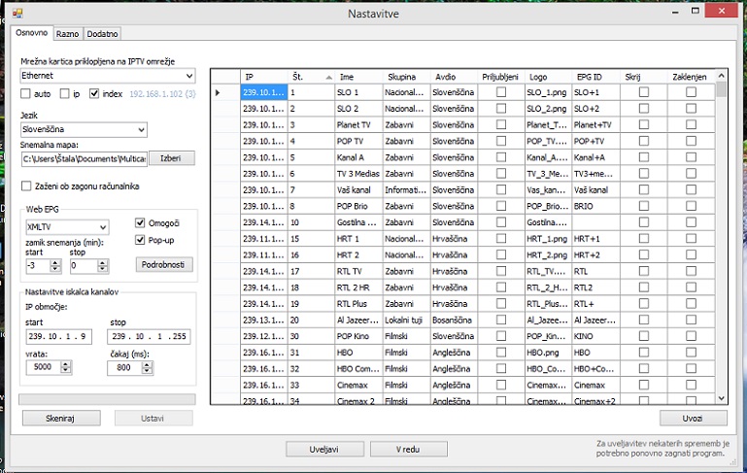Click the row selector arrow beside SLO 1
This screenshot has width=747, height=473.
click(218, 93)
